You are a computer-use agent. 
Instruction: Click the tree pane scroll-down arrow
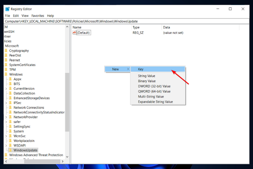click(x=67, y=157)
